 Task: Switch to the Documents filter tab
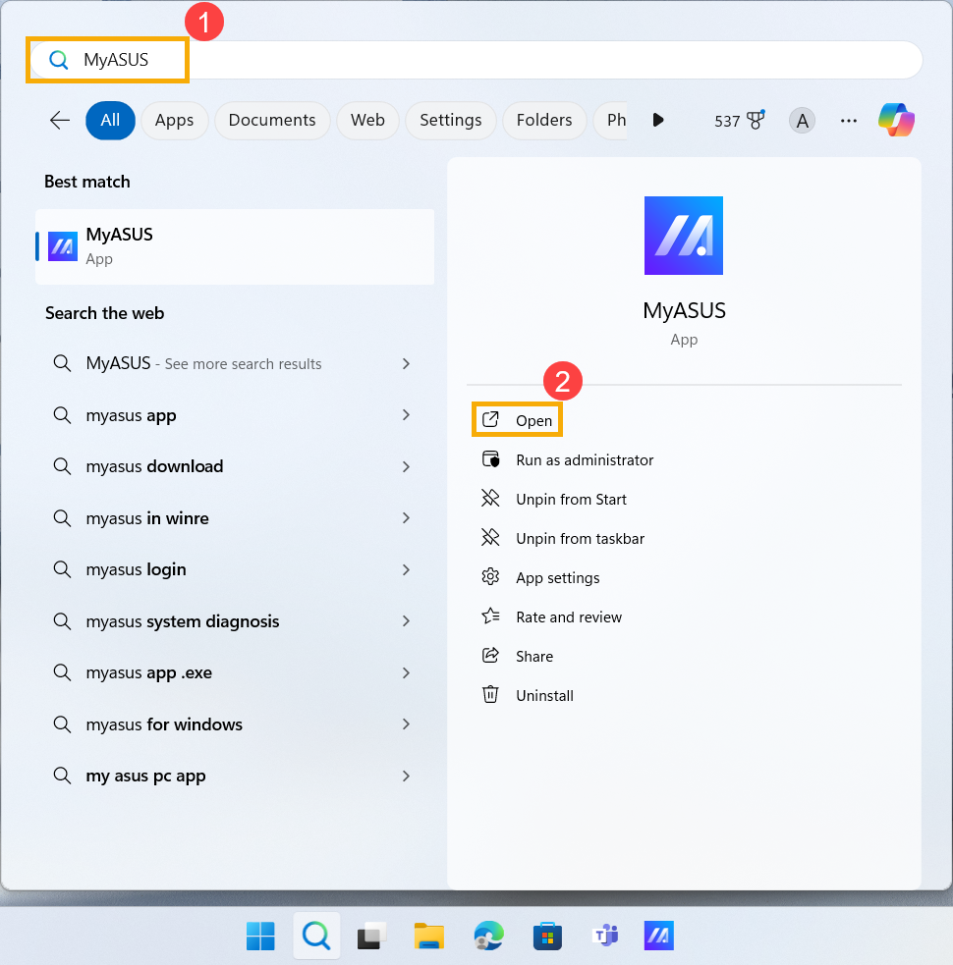pyautogui.click(x=272, y=120)
